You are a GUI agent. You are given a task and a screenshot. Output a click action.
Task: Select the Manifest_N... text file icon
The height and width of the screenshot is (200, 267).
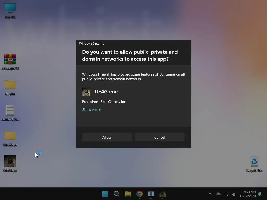click(10, 113)
